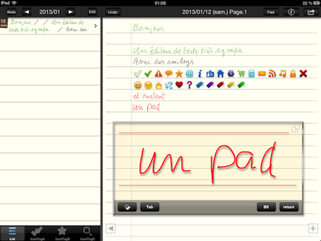The image size is (321, 241).
Task: Toggle the Pad button
Action: pyautogui.click(x=271, y=12)
